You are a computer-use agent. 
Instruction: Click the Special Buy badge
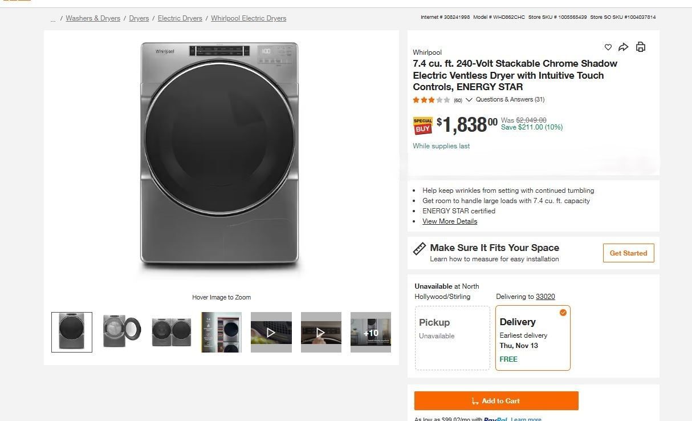pyautogui.click(x=422, y=125)
